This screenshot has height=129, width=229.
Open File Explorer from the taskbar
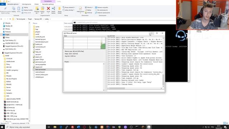55,127
